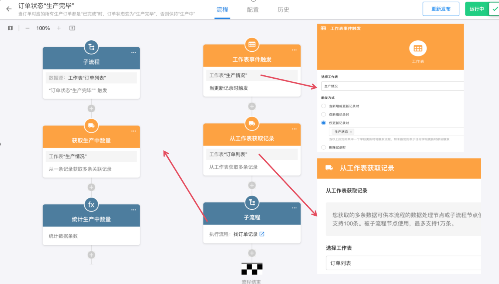Switch to the 历史 tab
The width and height of the screenshot is (499, 284).
click(283, 10)
